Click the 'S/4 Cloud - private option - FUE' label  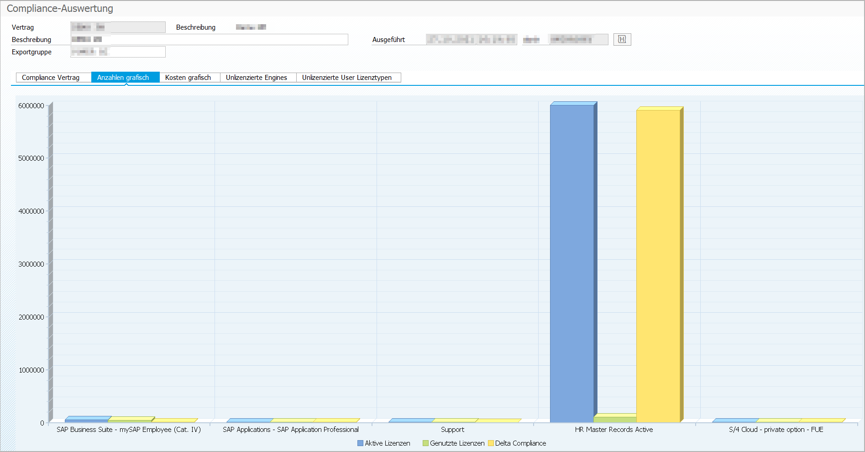click(x=776, y=430)
